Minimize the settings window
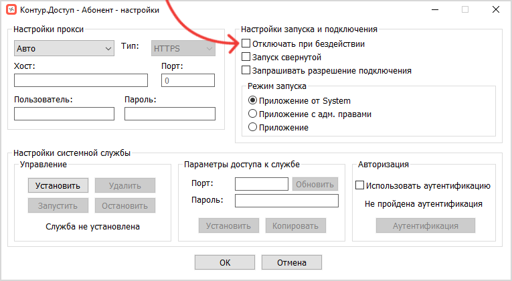512x281 pixels. 435,10
